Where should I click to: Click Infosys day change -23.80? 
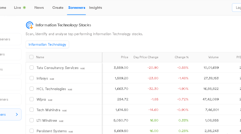153,78
